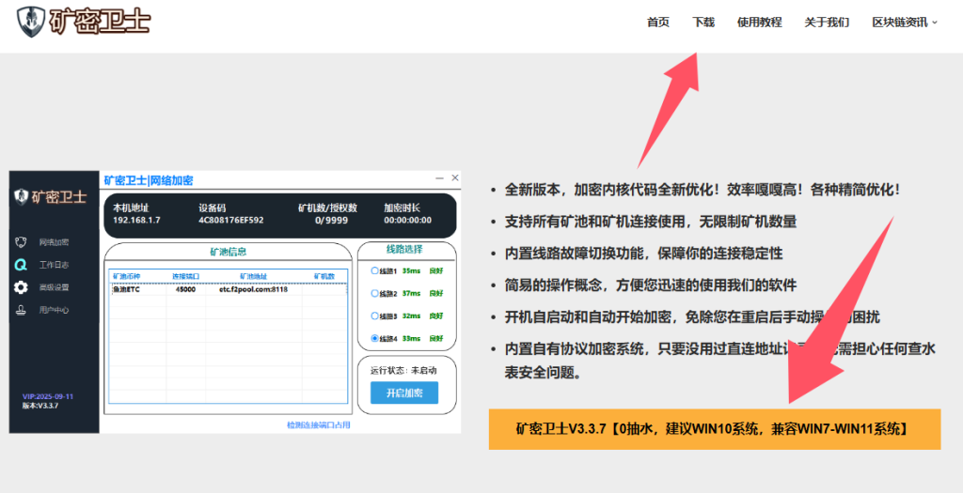The width and height of the screenshot is (963, 493).
Task: Close the app window with X icon
Action: pyautogui.click(x=455, y=178)
